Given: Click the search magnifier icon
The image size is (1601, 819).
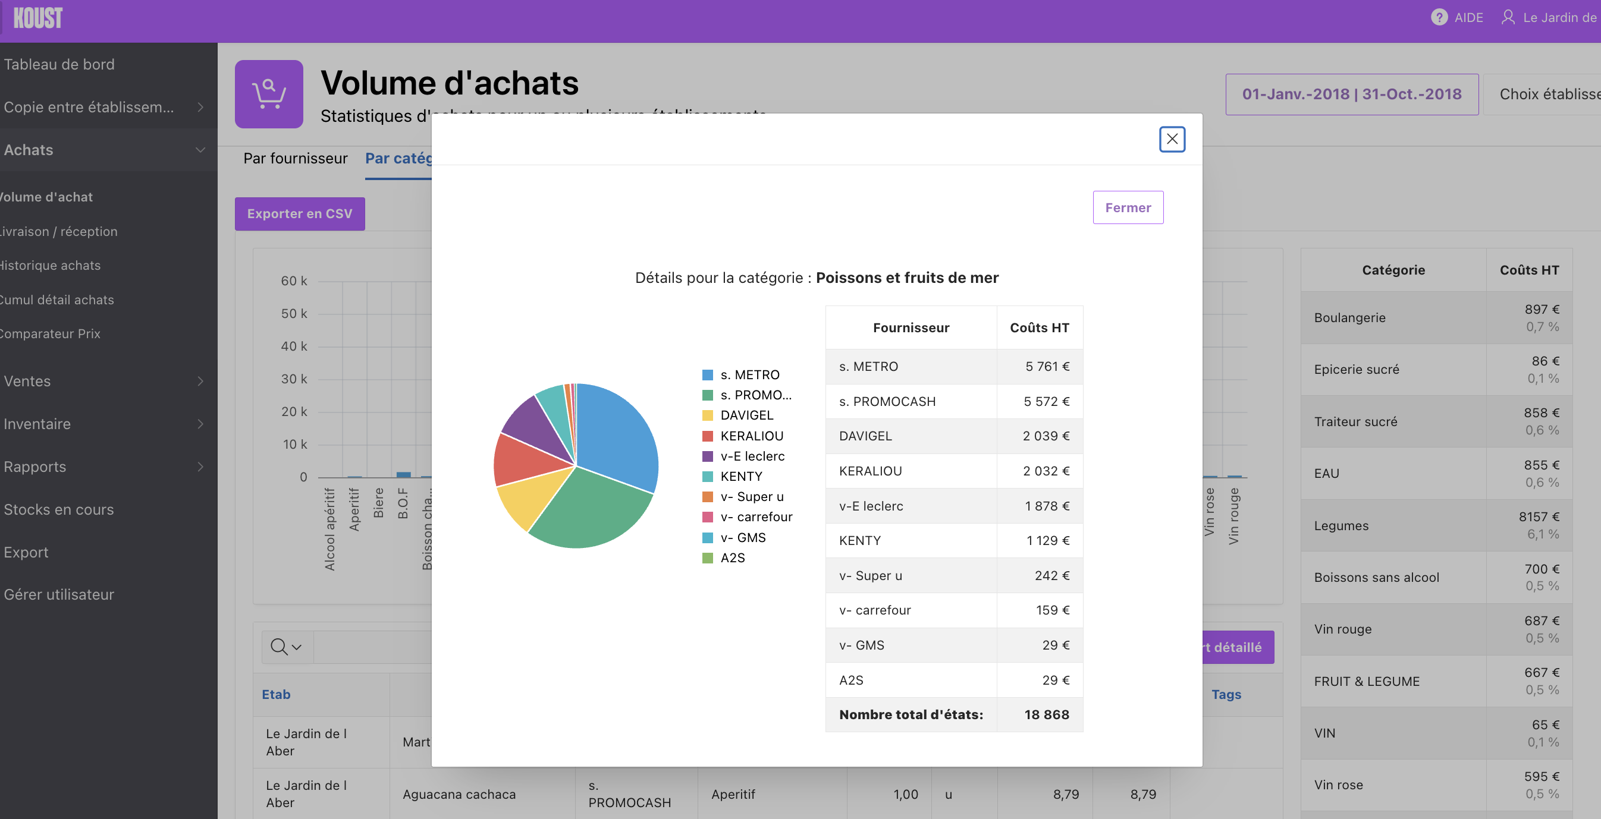Looking at the screenshot, I should tap(279, 647).
